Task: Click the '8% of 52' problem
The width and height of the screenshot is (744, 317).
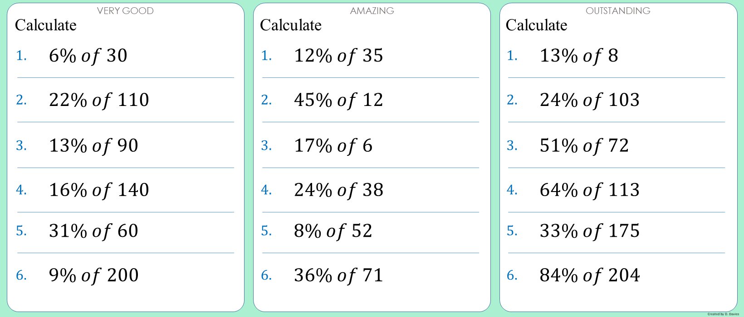Action: [333, 231]
